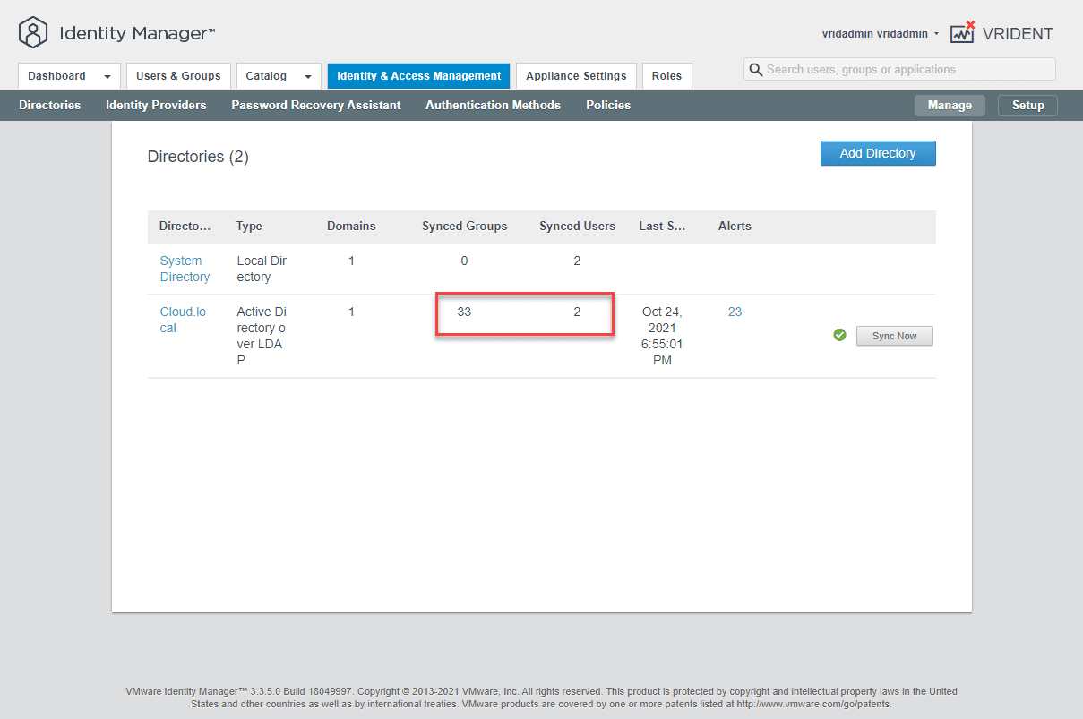Viewport: 1083px width, 719px height.
Task: Open Authentication Methods page
Action: click(493, 105)
